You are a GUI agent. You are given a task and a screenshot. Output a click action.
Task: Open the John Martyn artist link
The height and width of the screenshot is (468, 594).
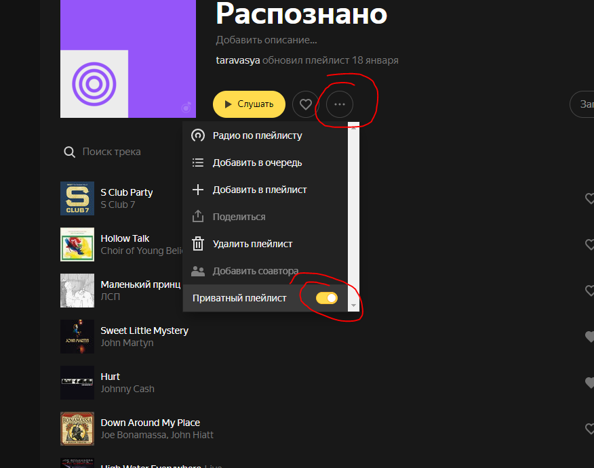pos(127,343)
